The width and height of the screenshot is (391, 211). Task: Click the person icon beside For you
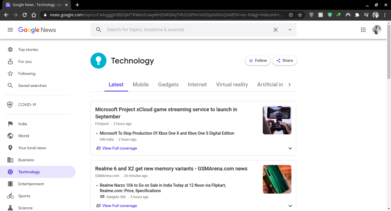(x=10, y=61)
